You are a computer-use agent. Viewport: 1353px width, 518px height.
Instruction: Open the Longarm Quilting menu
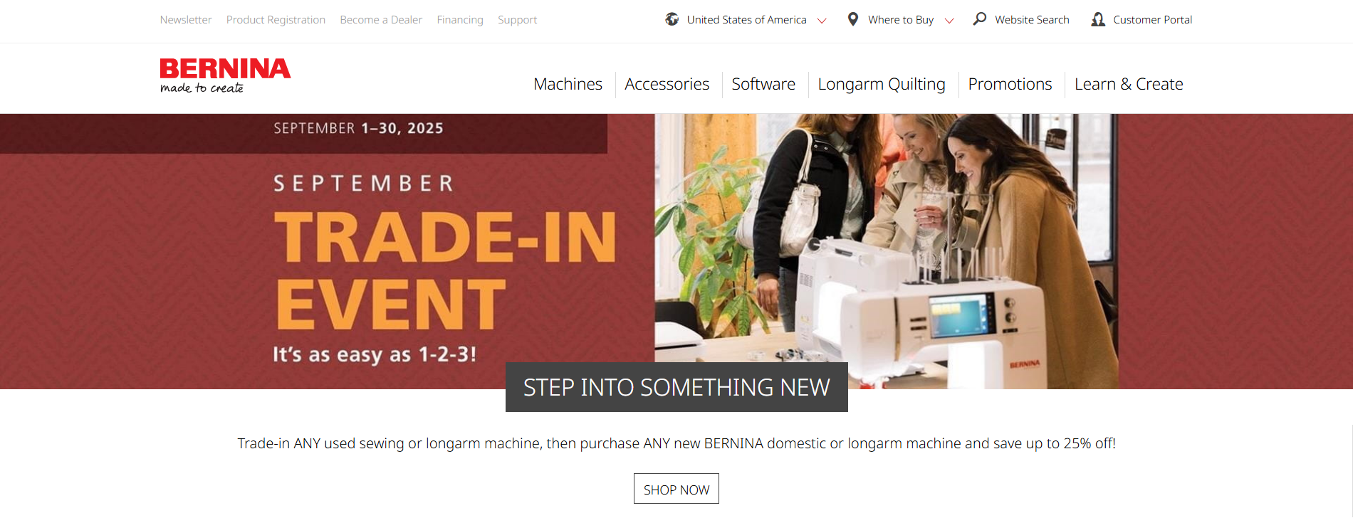882,84
